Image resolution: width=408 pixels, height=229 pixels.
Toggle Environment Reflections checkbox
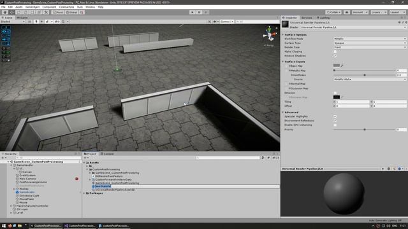click(x=335, y=121)
